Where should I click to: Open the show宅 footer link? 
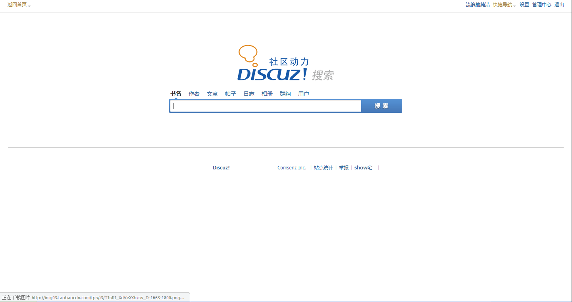364,168
